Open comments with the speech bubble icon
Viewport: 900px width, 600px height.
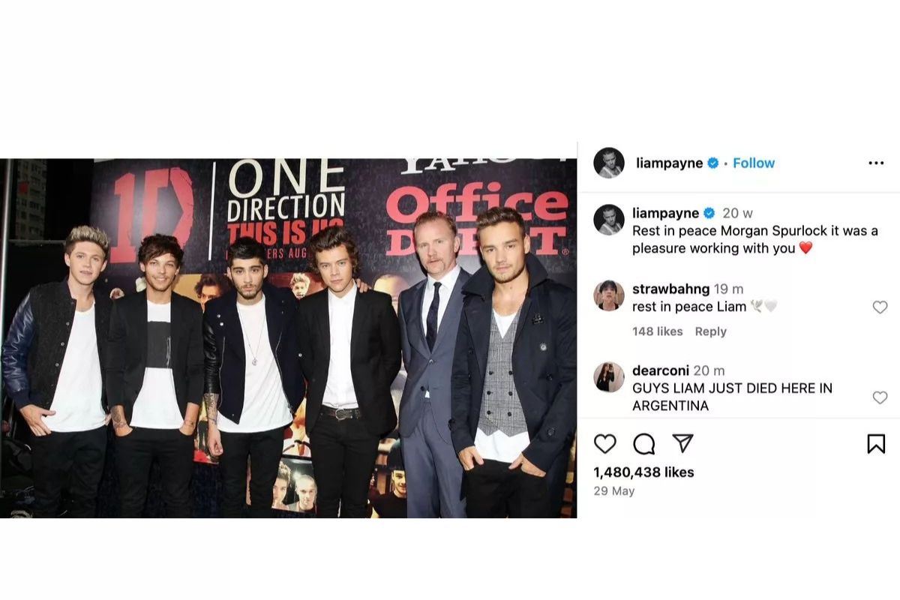coord(644,444)
